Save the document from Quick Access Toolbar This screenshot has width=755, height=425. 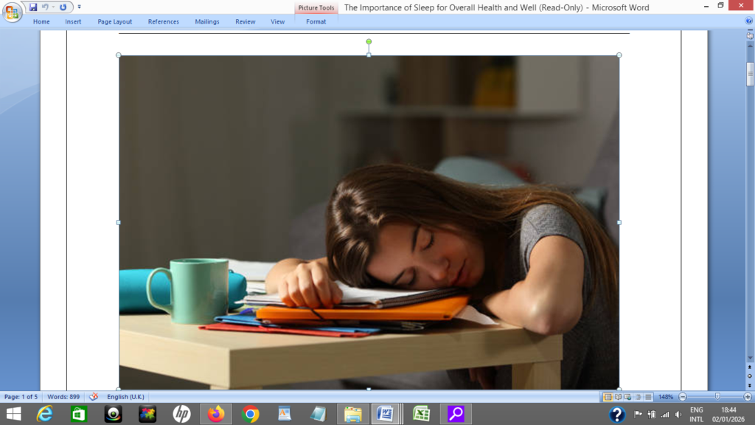[x=33, y=7]
